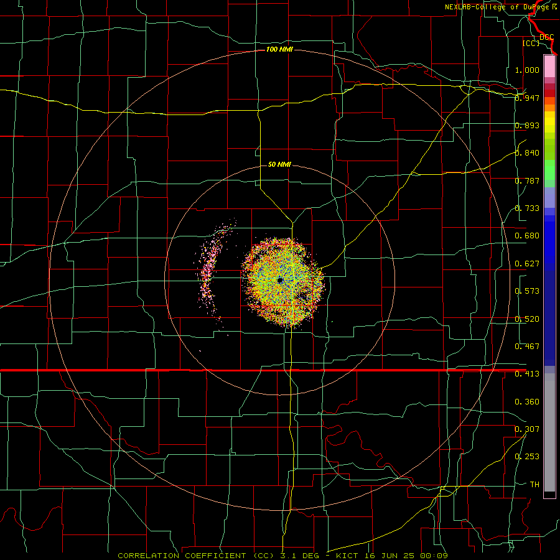Viewport: 560px width, 560px height.
Task: Select the 0.680 scale value
Action: (527, 236)
